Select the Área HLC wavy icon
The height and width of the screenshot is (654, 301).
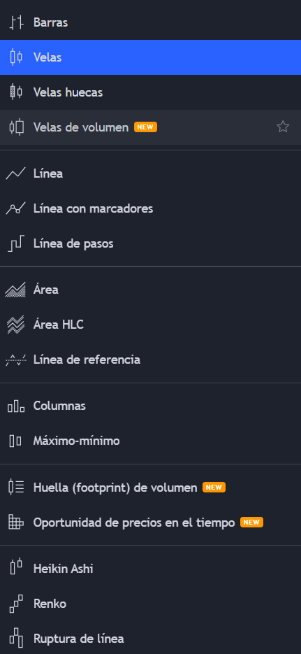click(16, 325)
